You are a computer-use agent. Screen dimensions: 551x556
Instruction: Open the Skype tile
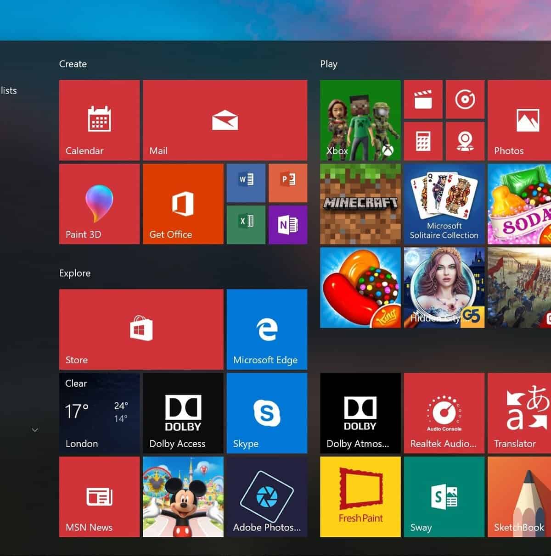267,413
